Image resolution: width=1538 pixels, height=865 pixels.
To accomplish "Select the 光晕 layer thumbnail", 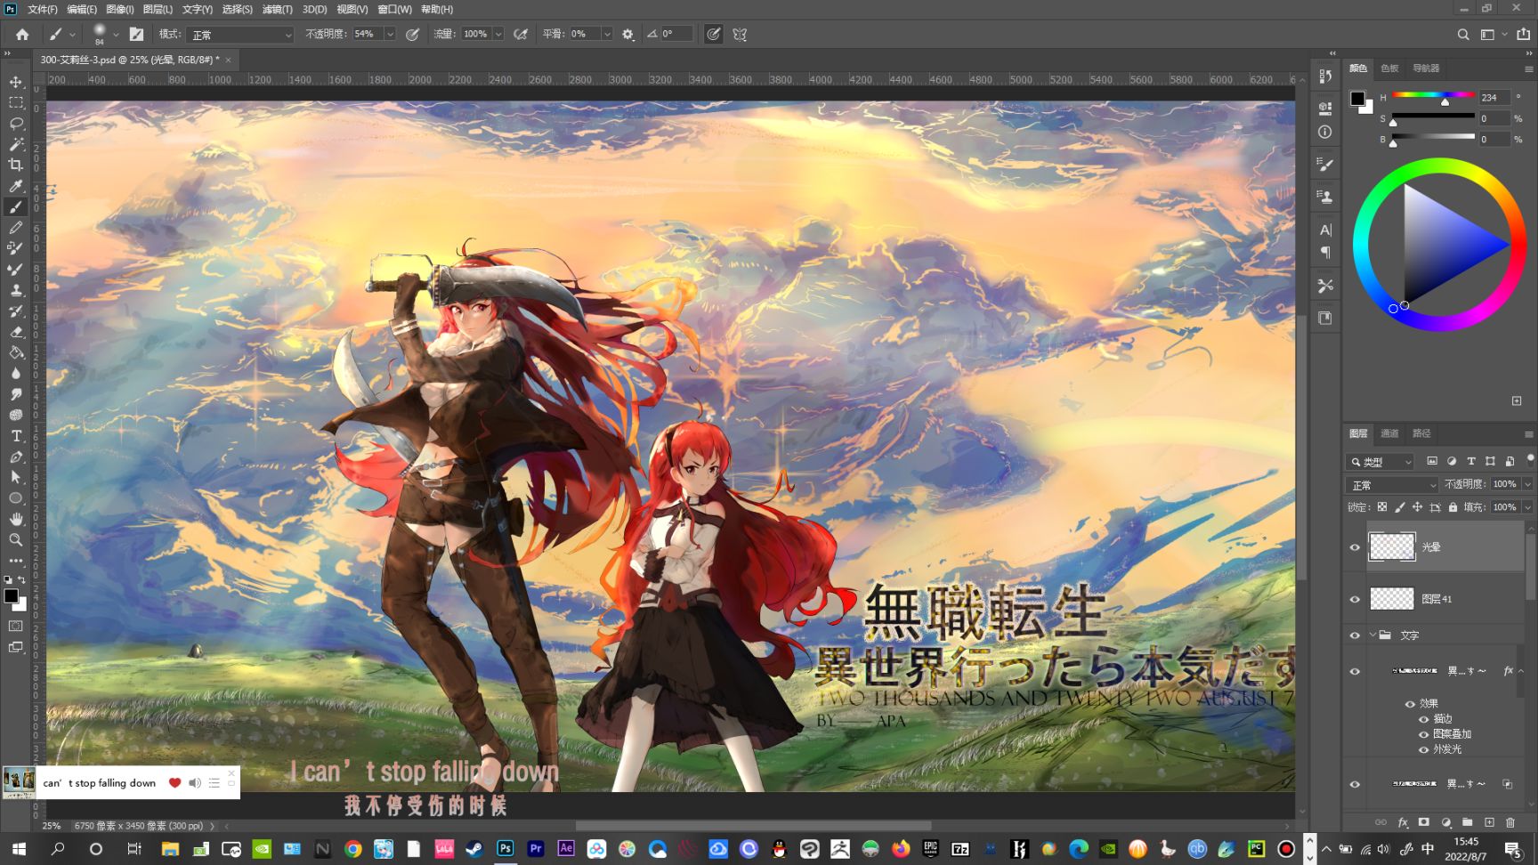I will 1391,546.
